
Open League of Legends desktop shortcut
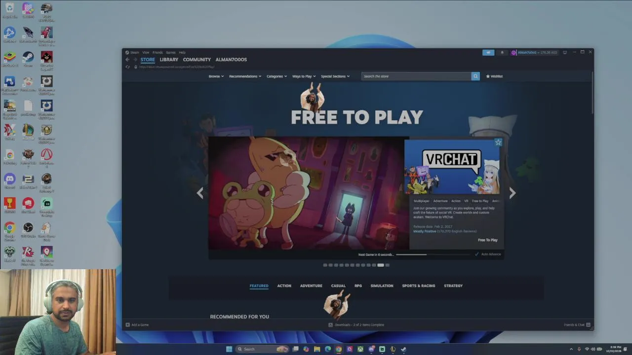click(28, 132)
